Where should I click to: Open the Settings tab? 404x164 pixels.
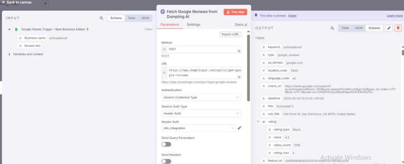coord(193,25)
